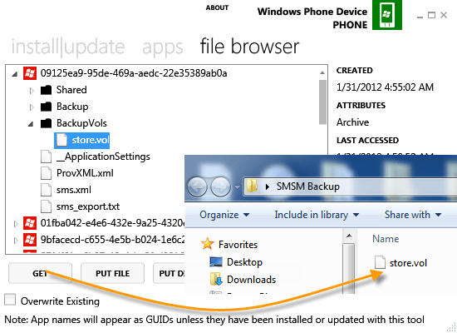The width and height of the screenshot is (457, 333).
Task: Switch to the install|update tab
Action: click(68, 47)
